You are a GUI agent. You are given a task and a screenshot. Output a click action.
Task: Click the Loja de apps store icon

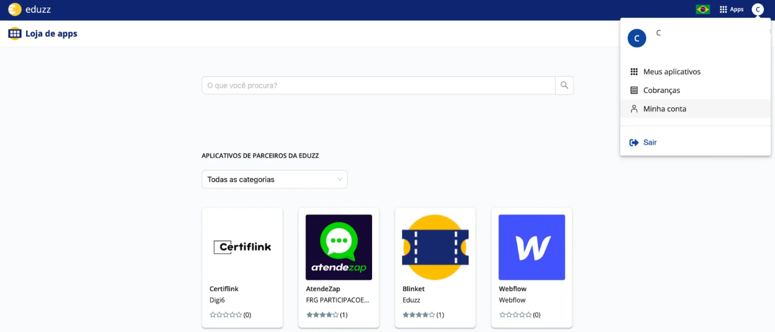(x=15, y=34)
